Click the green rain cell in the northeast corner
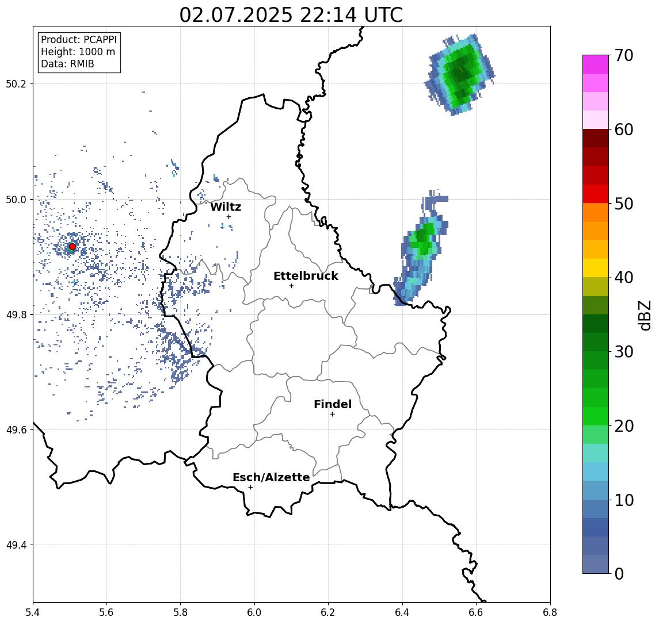Screen dimensions: 659x624 [460, 74]
